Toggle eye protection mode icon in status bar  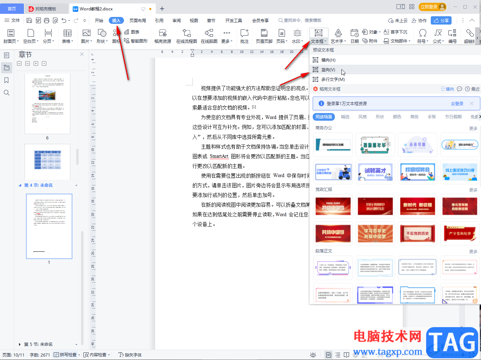[x=313, y=355]
